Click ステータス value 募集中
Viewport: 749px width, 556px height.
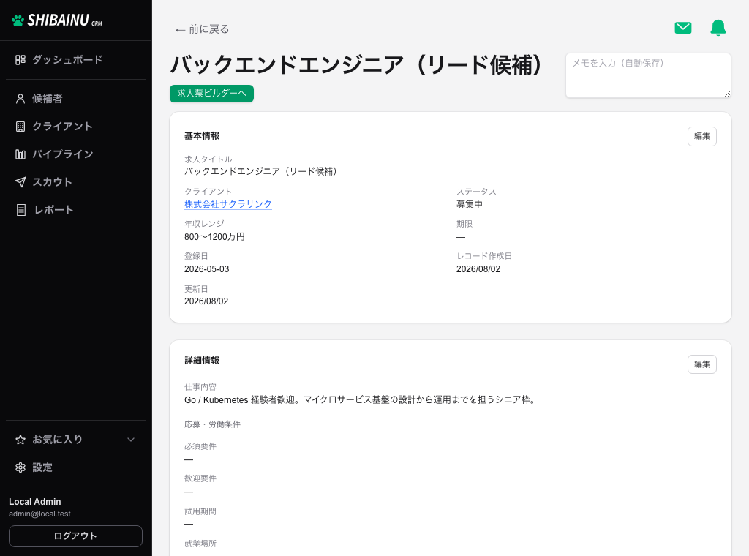click(469, 204)
